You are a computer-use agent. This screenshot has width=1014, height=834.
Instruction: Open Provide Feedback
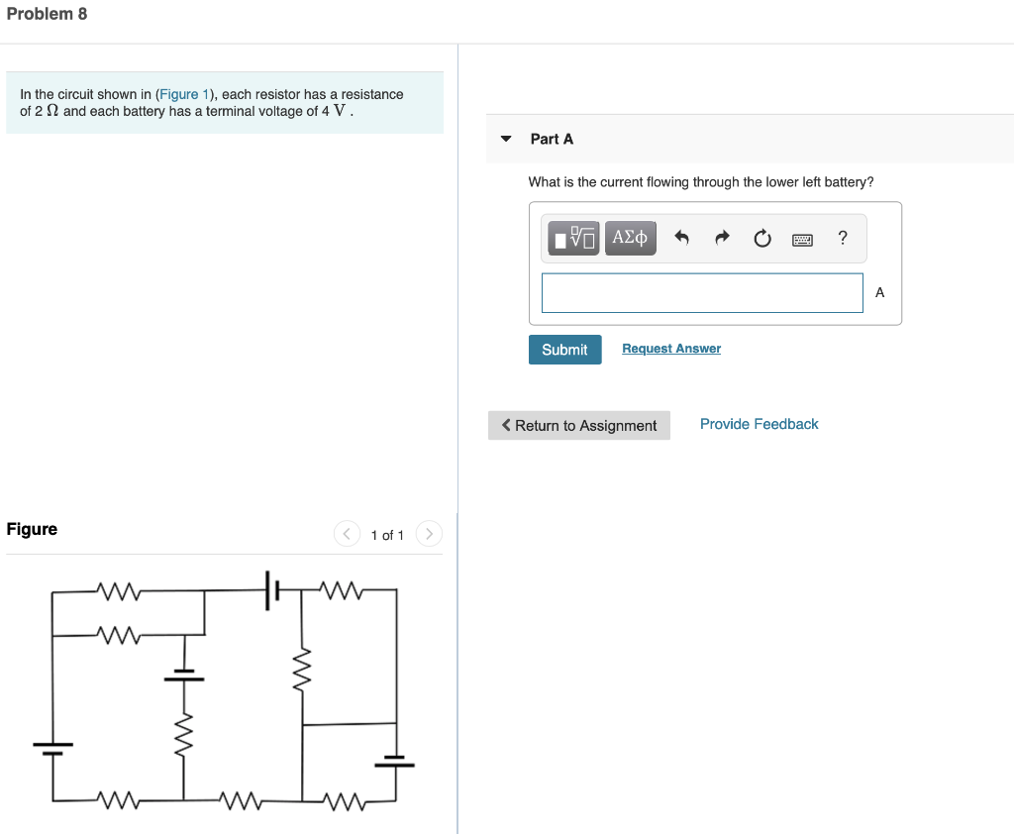click(759, 424)
